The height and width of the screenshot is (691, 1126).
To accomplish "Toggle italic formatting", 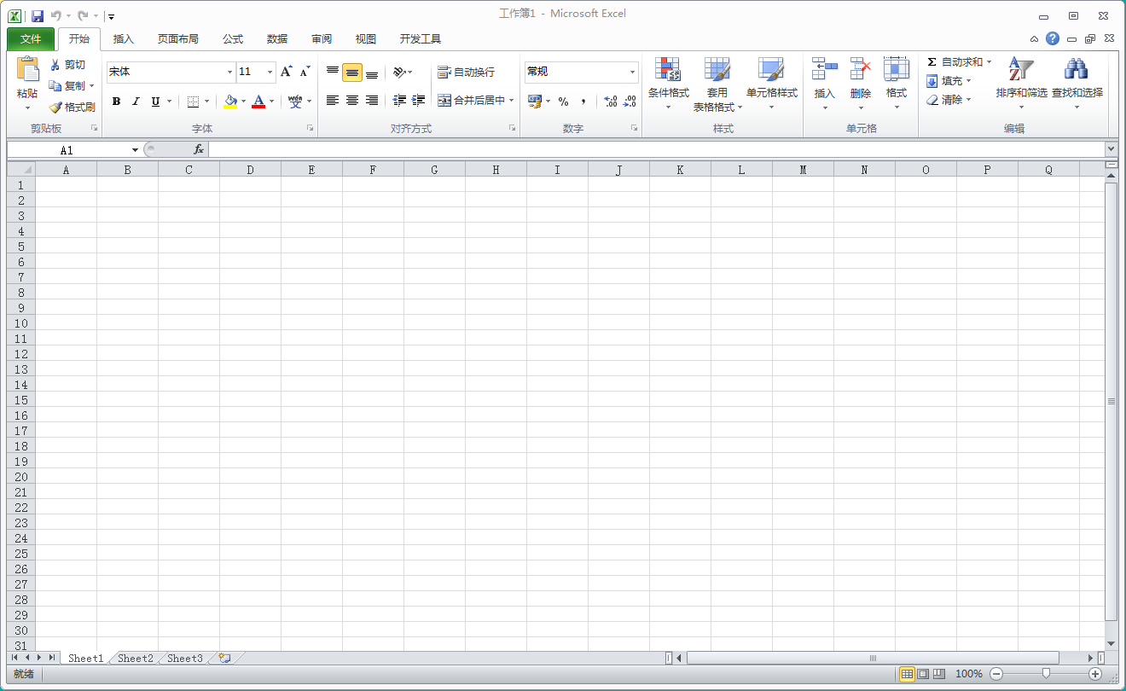I will 136,102.
